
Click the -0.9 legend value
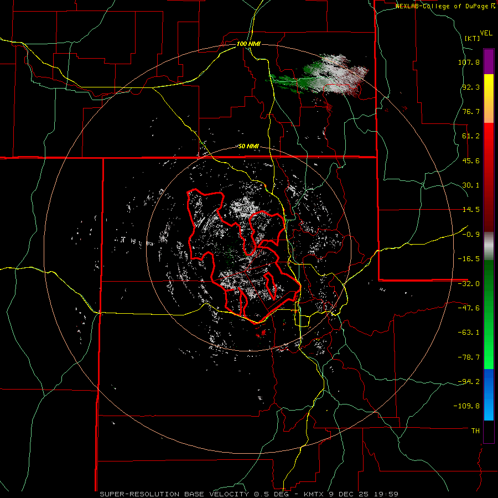[471, 235]
